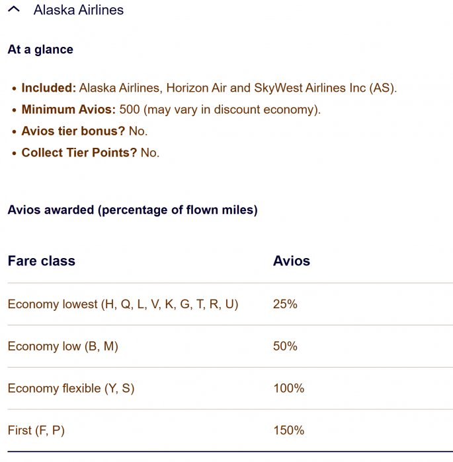Image resolution: width=453 pixels, height=462 pixels.
Task: Select the Economy flexible (Y, S) row
Action: click(x=71, y=389)
